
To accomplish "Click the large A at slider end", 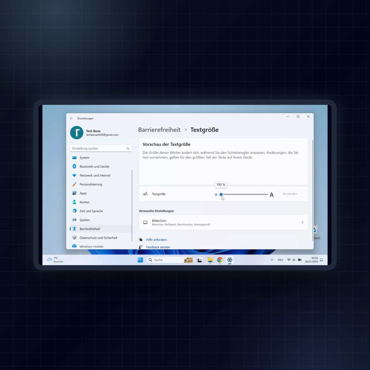I will pyautogui.click(x=272, y=195).
